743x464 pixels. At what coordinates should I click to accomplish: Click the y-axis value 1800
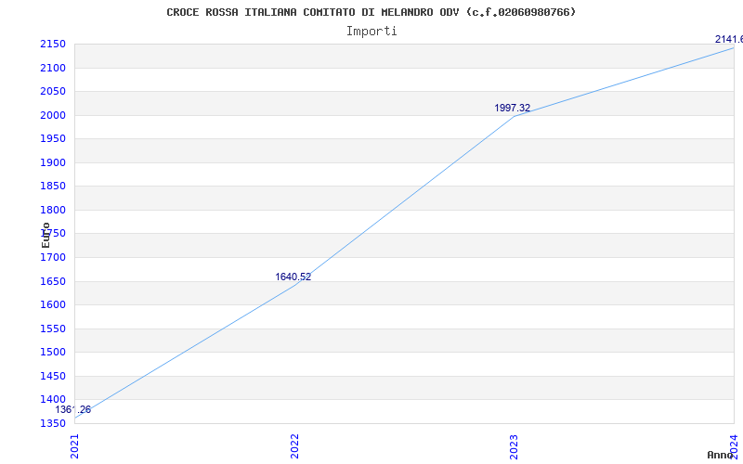click(x=53, y=211)
